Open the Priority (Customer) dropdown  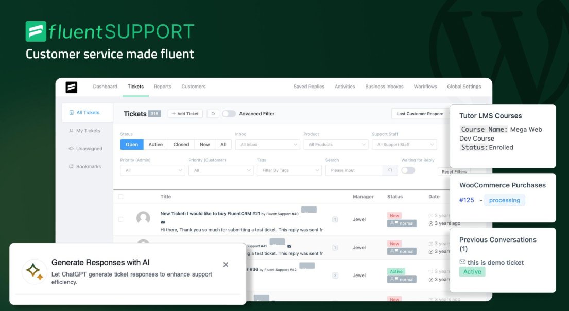coord(221,170)
